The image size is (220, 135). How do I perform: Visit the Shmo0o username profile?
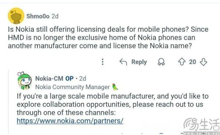coord(38,16)
